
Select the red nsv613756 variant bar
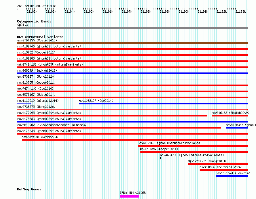click(x=194, y=152)
